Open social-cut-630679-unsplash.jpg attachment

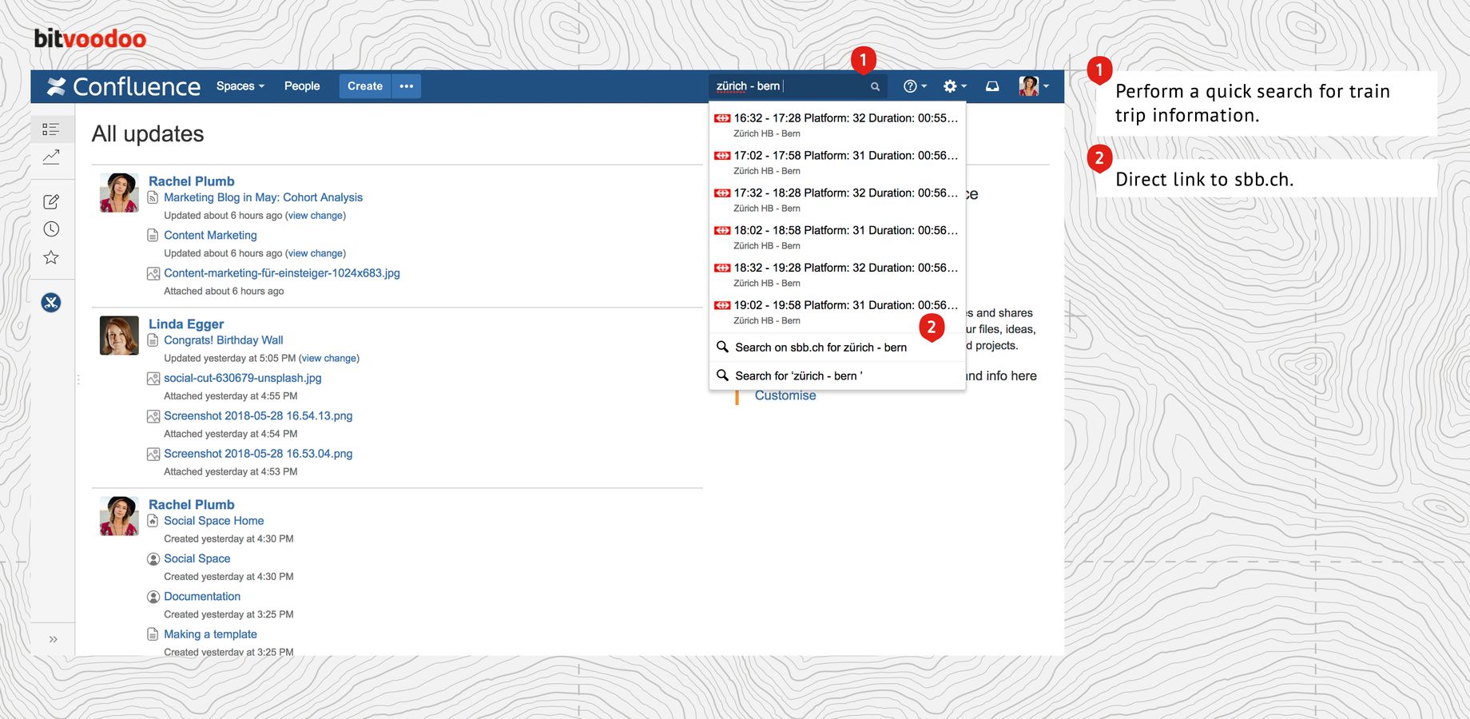pyautogui.click(x=243, y=378)
